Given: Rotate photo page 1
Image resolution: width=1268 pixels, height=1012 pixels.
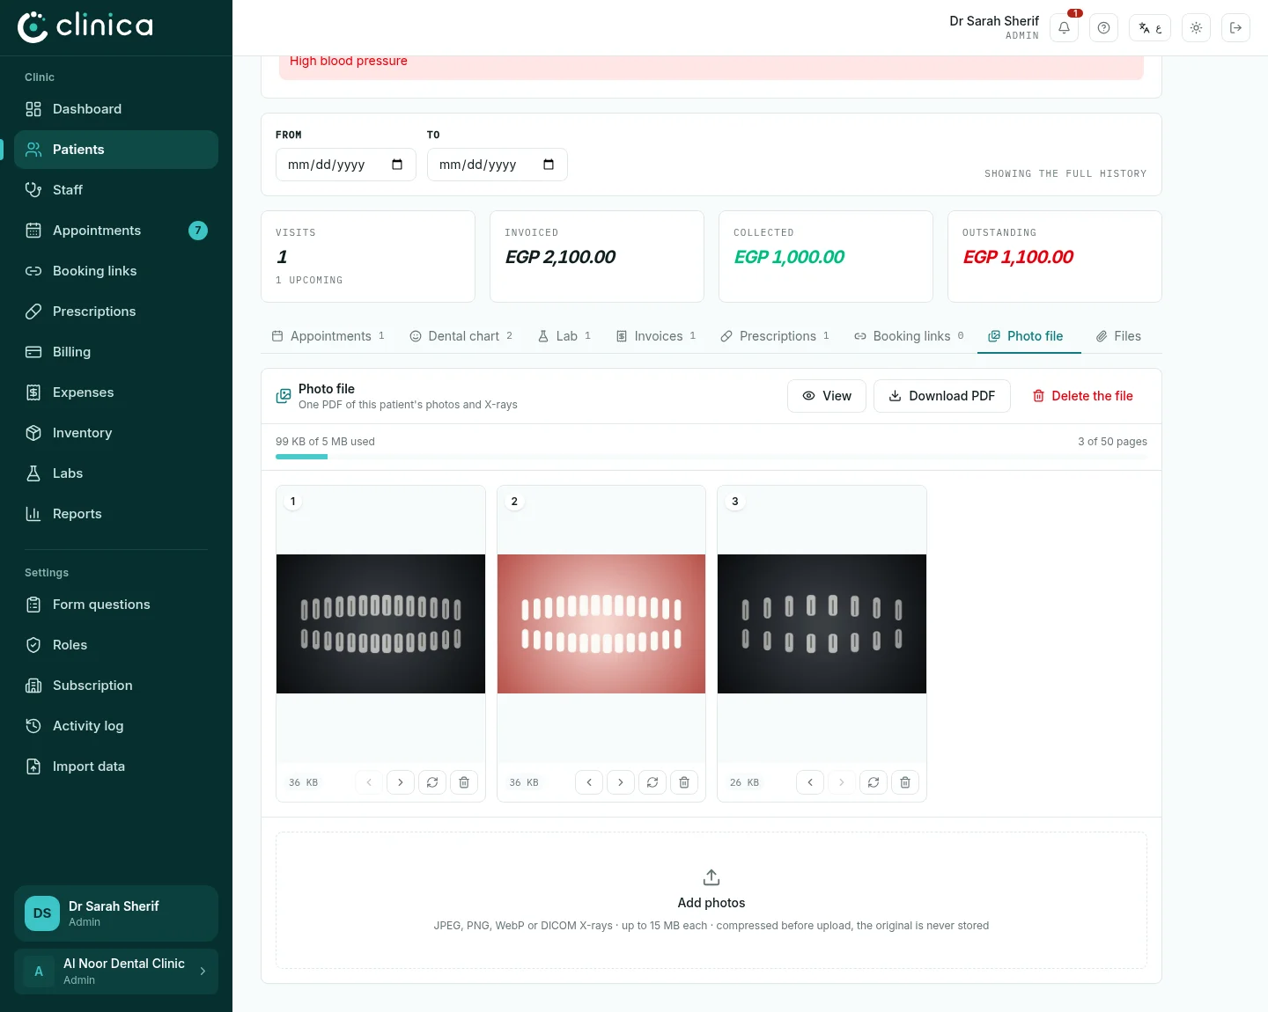Looking at the screenshot, I should point(432,782).
